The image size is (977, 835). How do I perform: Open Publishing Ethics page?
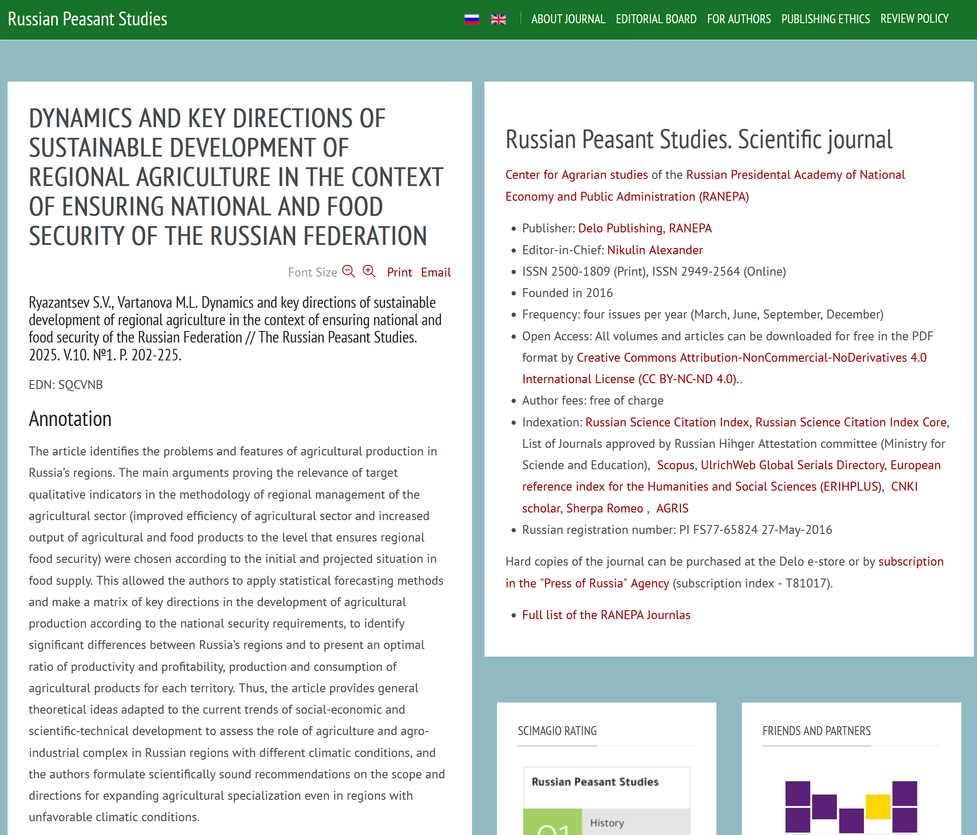[x=825, y=19]
